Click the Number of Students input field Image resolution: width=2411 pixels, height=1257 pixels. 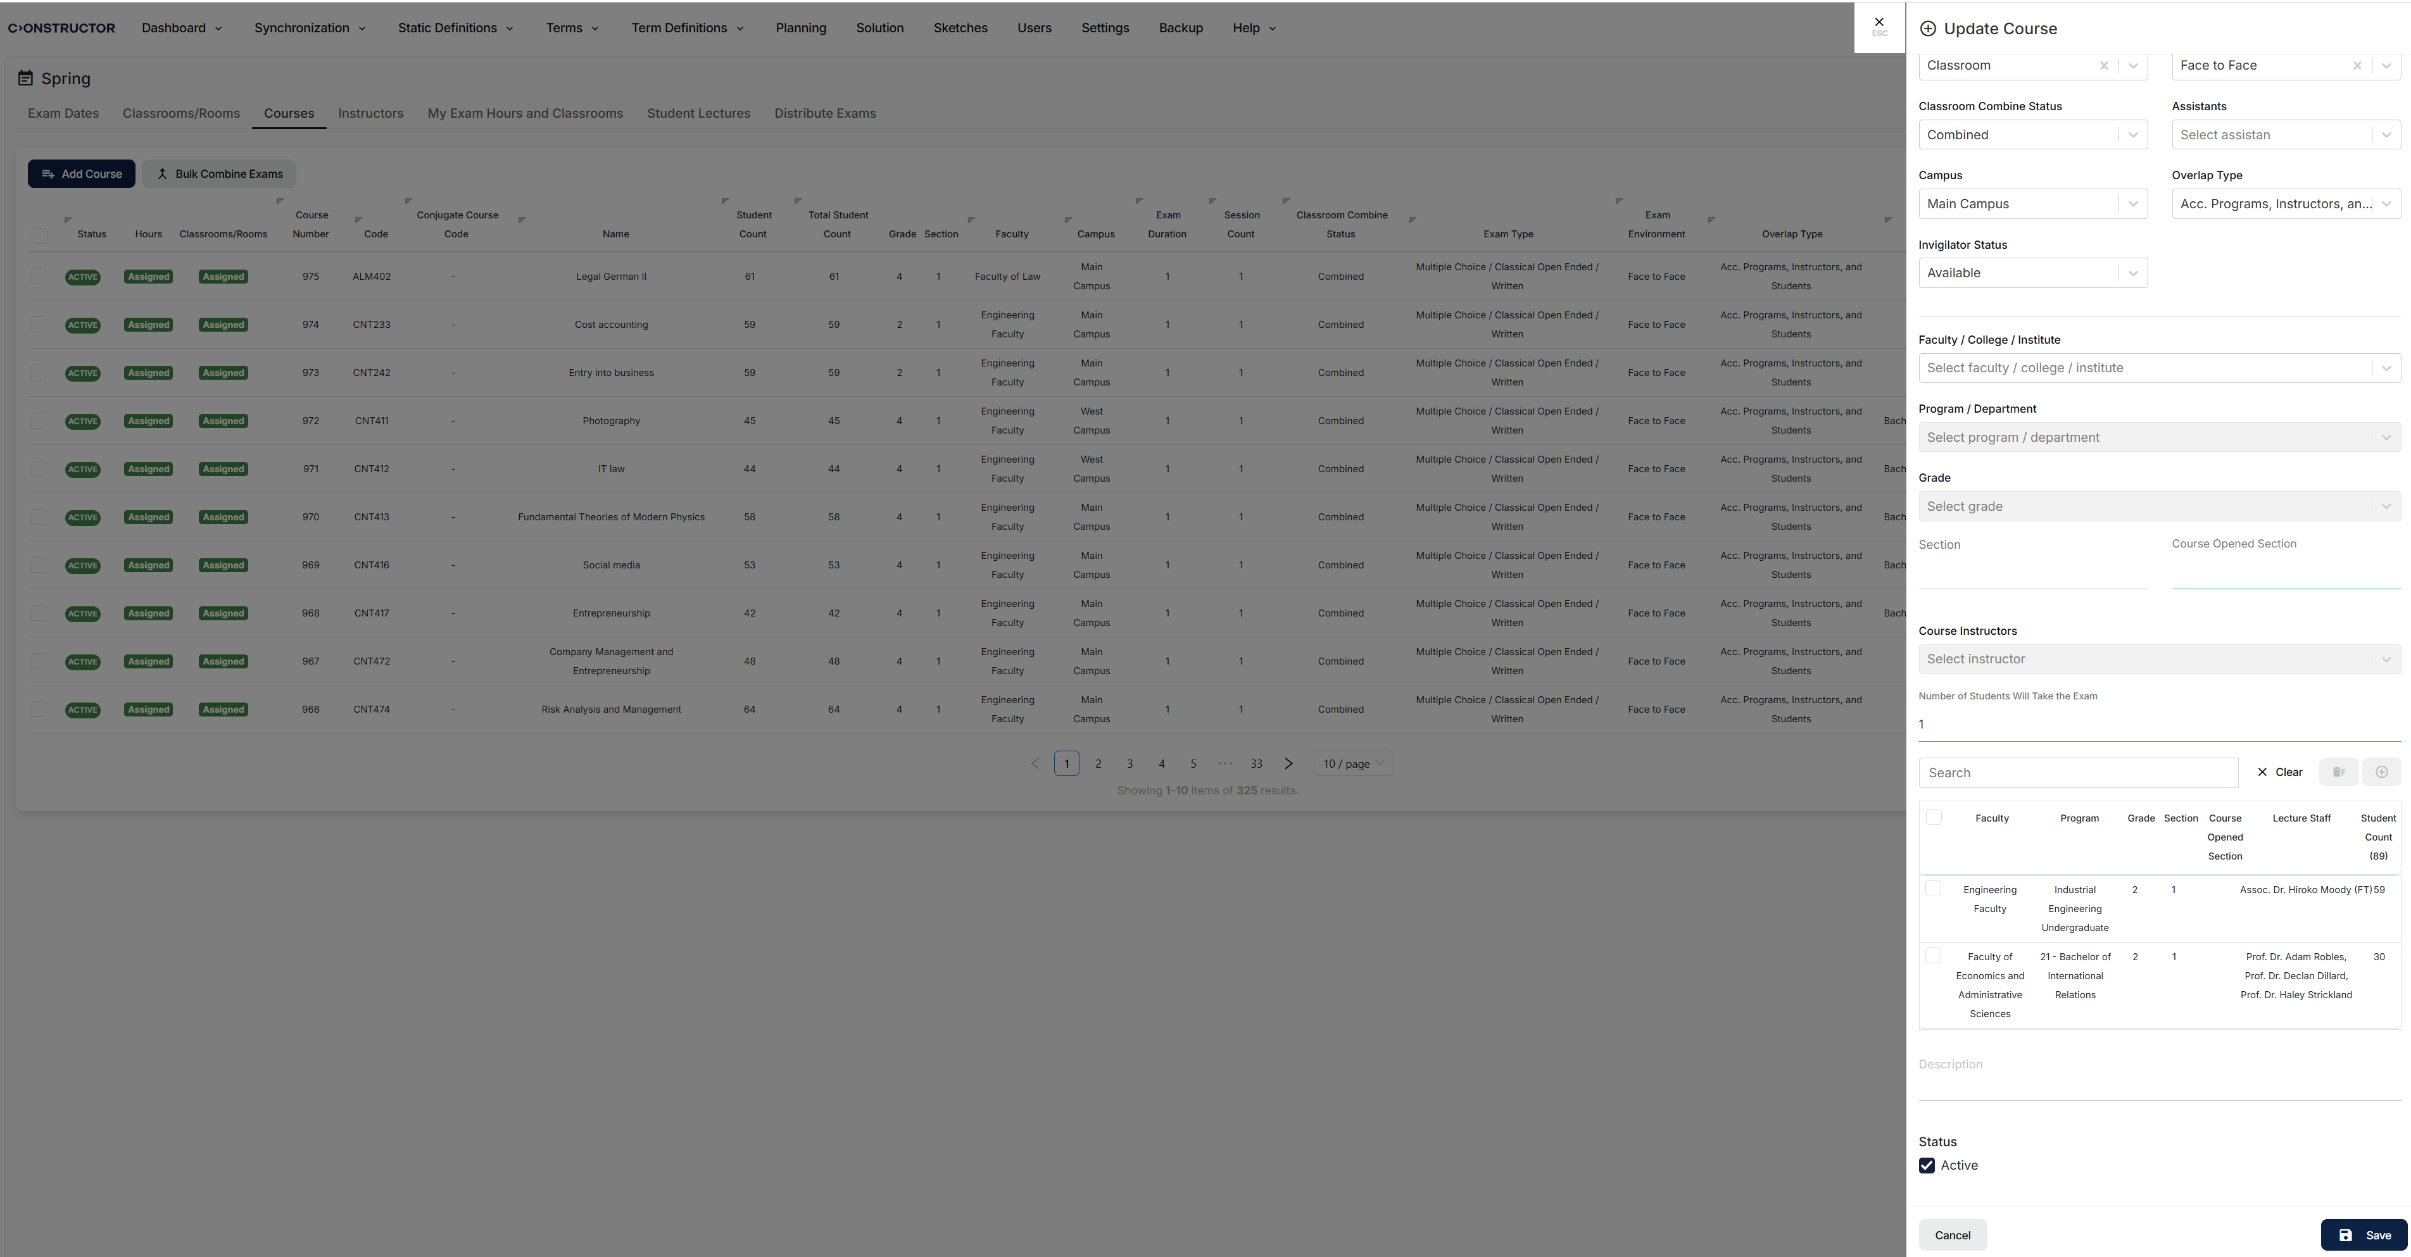tap(2159, 725)
